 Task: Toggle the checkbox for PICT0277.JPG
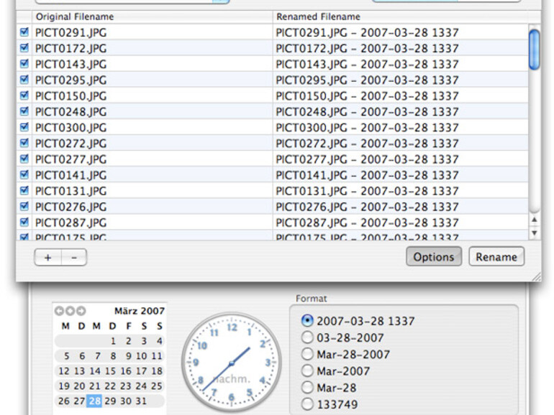24,159
